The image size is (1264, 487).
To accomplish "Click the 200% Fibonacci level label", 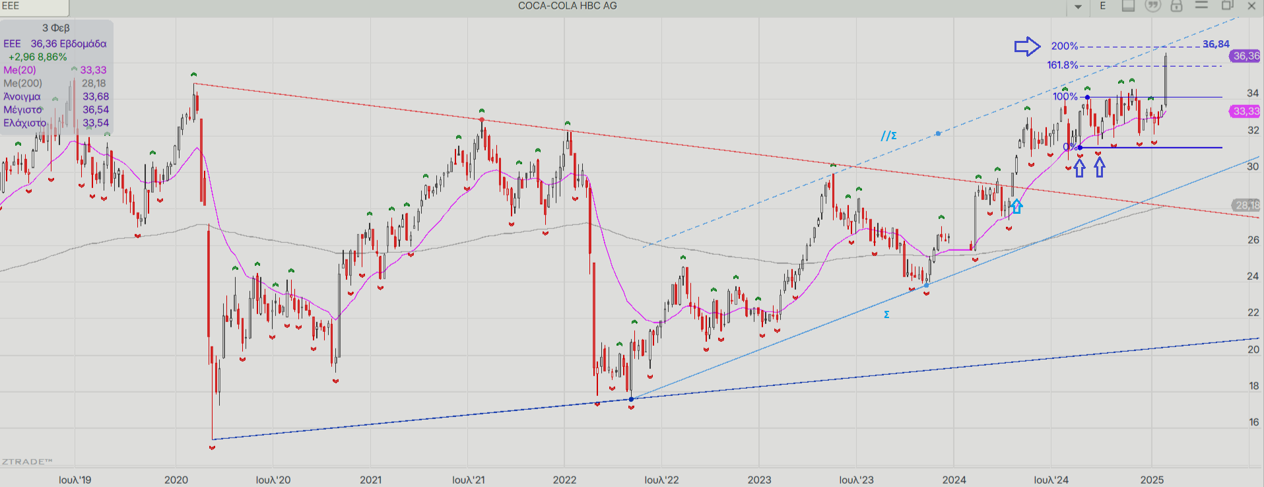I will (x=1064, y=46).
